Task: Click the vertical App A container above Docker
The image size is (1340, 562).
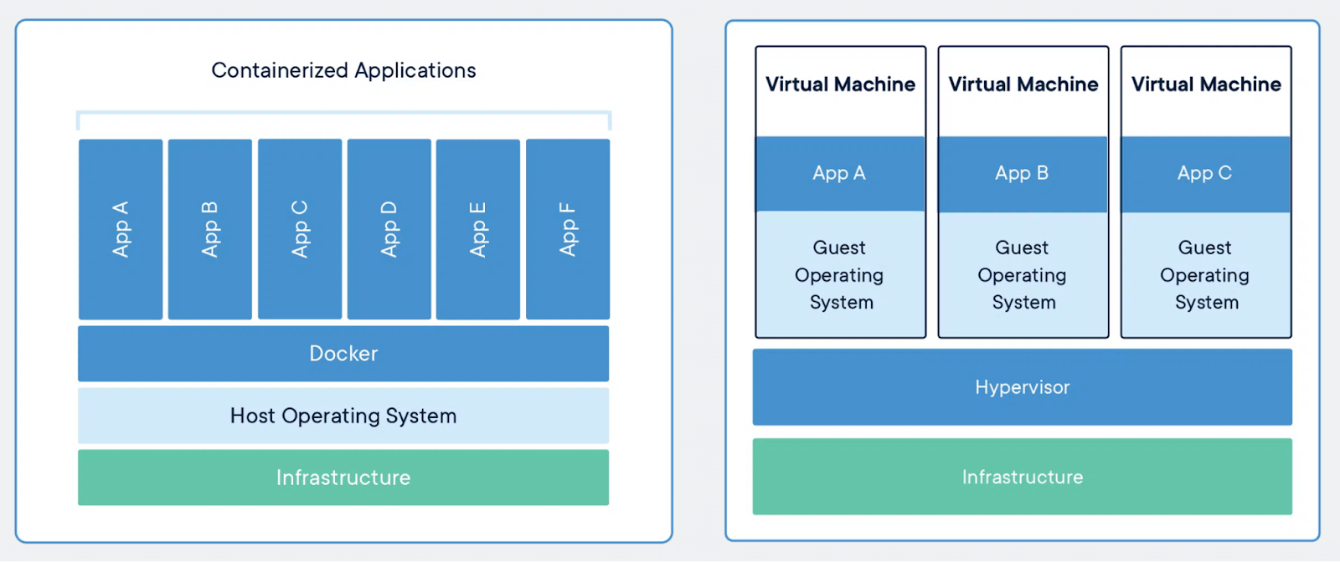Action: 121,229
